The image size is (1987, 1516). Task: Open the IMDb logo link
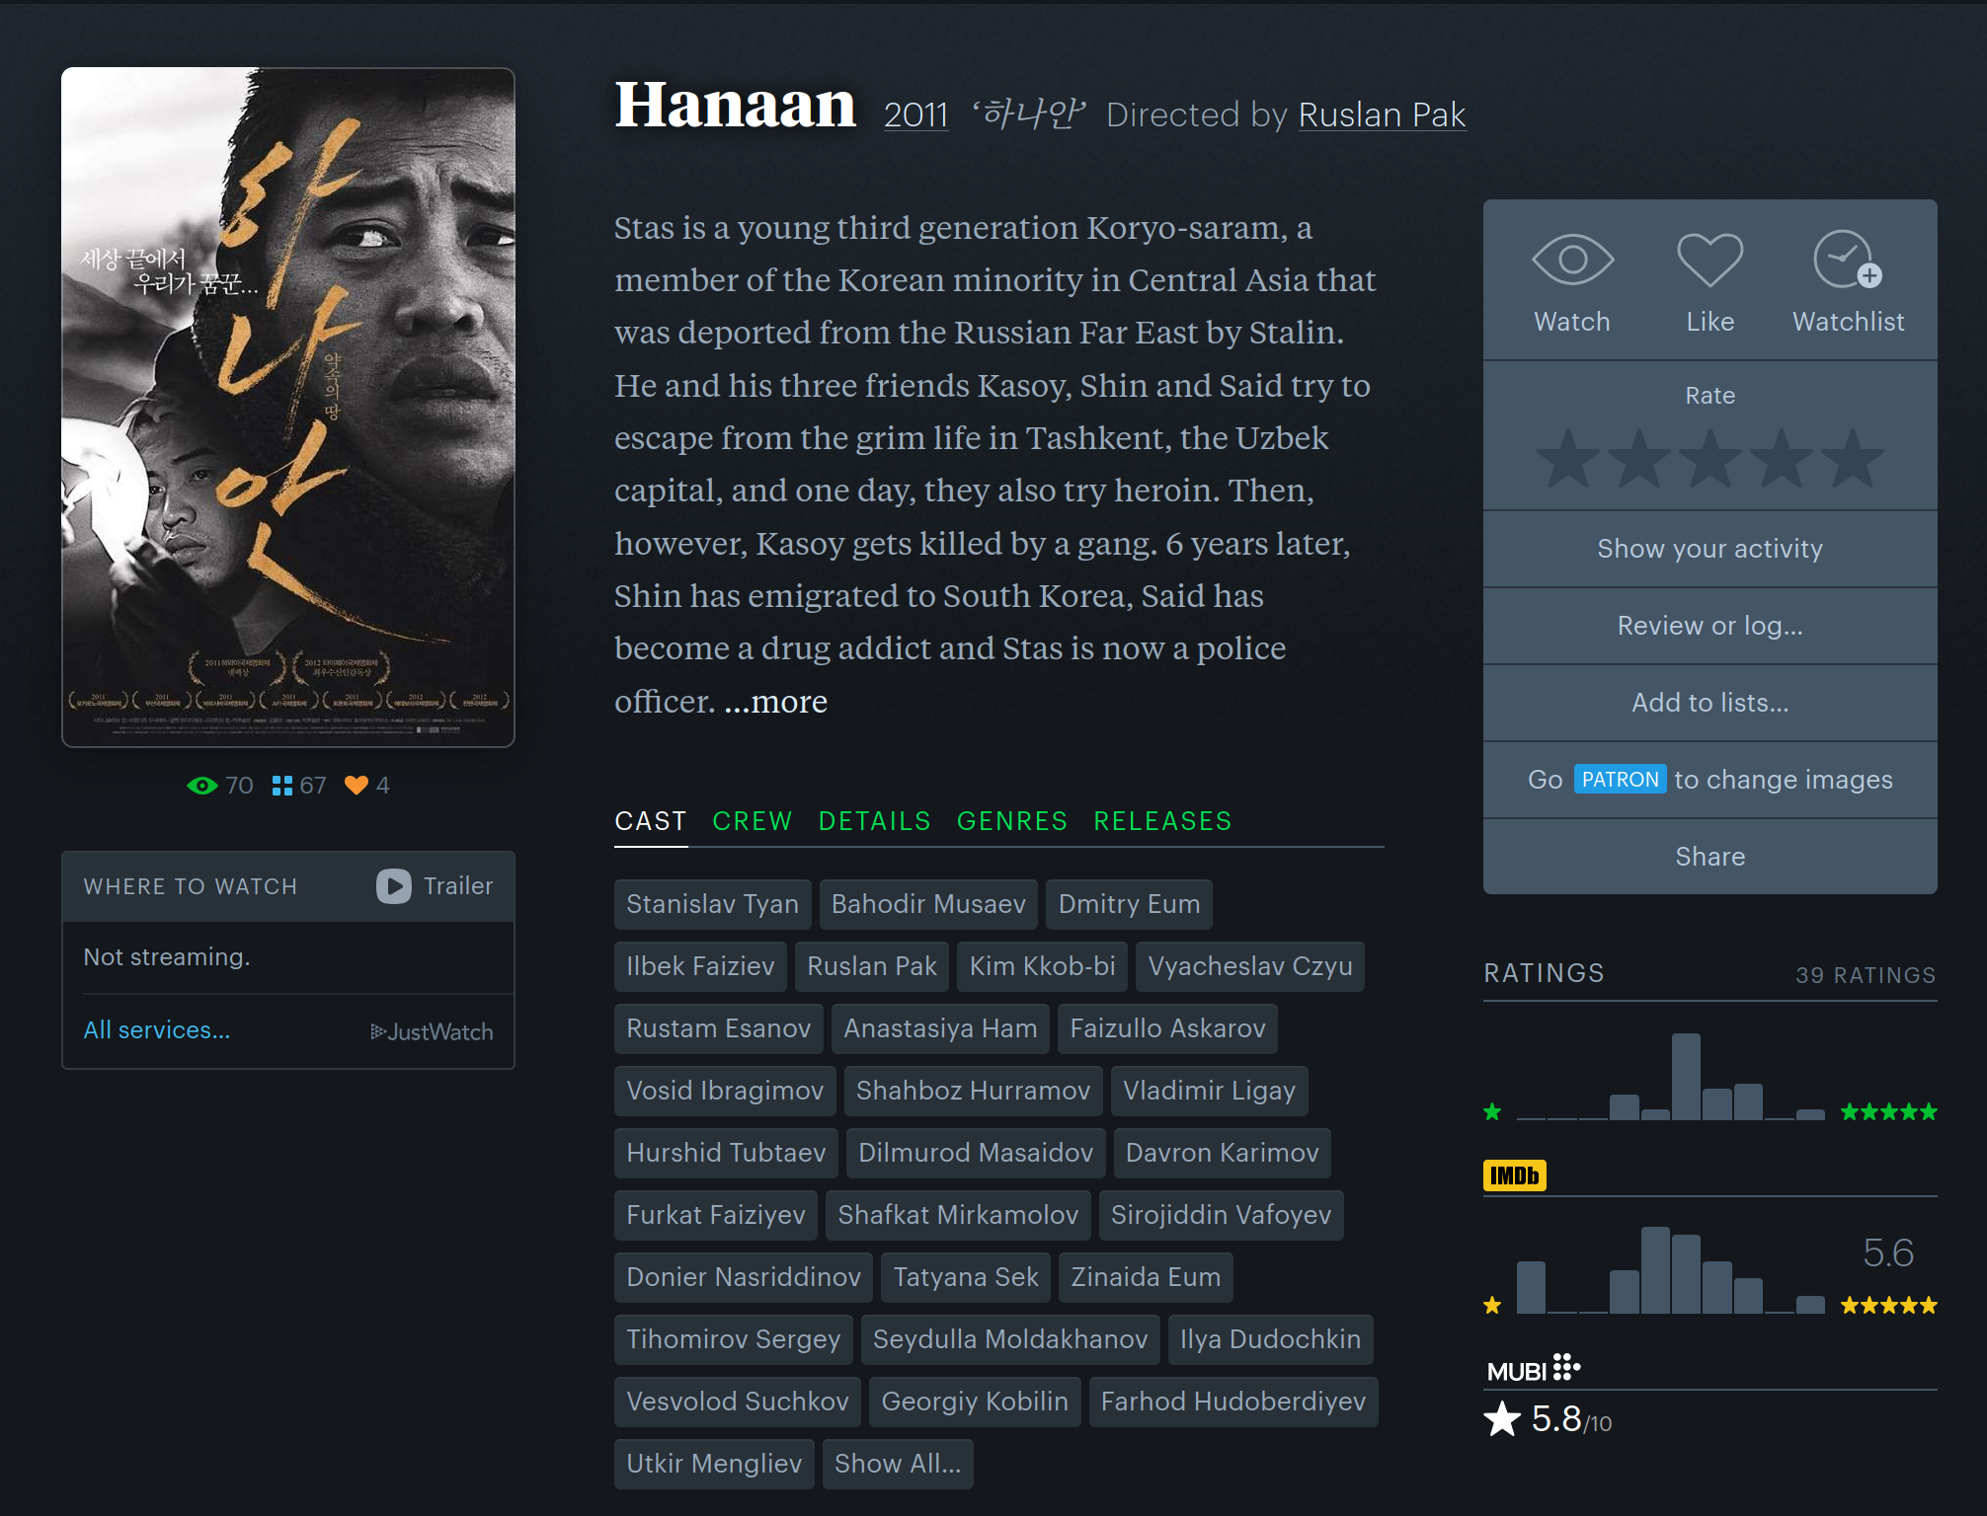[x=1515, y=1175]
